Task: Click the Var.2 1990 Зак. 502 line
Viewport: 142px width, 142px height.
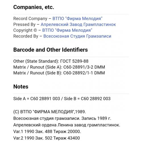Action: (47, 138)
